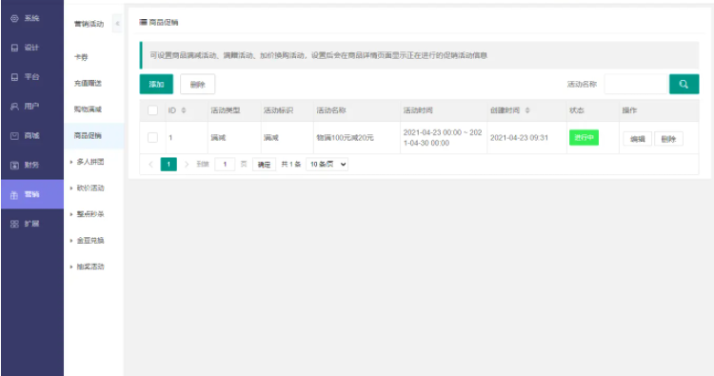Tick the checkbox for row ID 1
Viewport: 714px width, 376px height.
[153, 137]
